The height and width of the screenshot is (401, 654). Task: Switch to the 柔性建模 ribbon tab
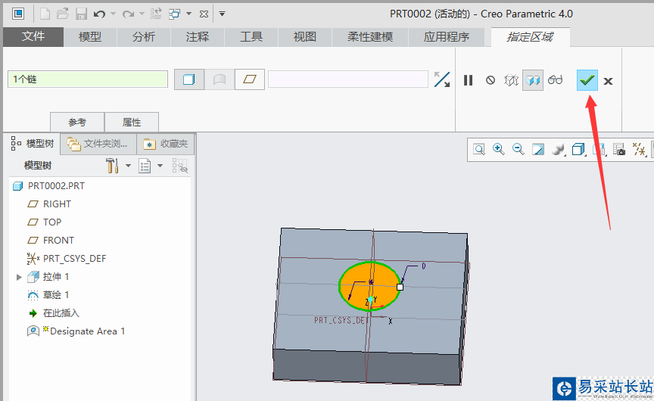(370, 36)
